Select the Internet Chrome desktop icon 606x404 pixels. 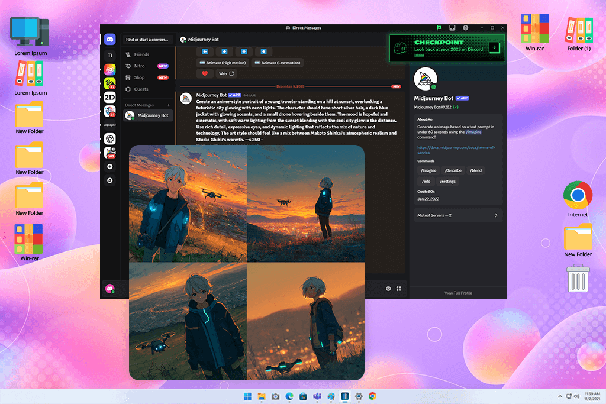(578, 199)
